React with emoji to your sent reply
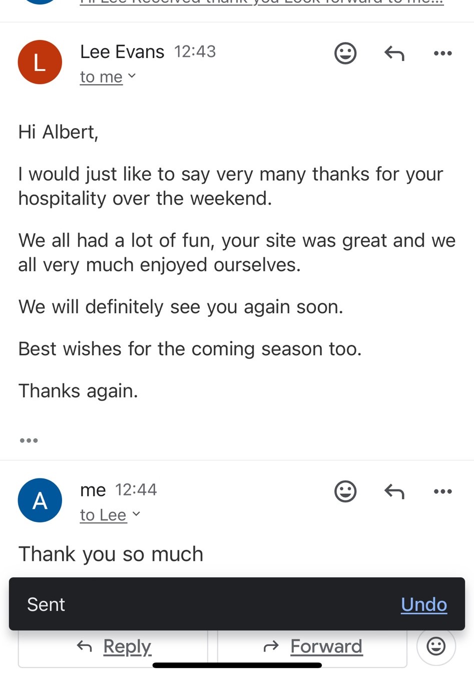474x677 pixels. 345,491
